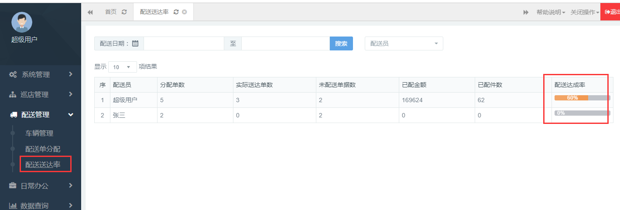Expand the 巡店管理 sidebar menu
Image resolution: width=620 pixels, height=210 pixels.
[40, 94]
